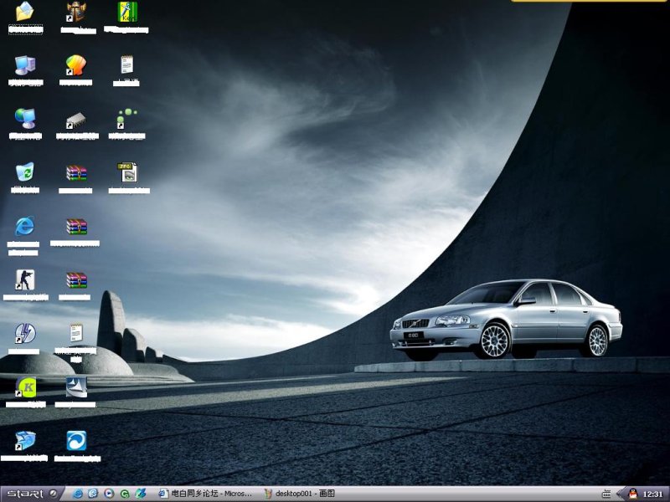Open the memory chip shortcut on desktop

[77, 120]
